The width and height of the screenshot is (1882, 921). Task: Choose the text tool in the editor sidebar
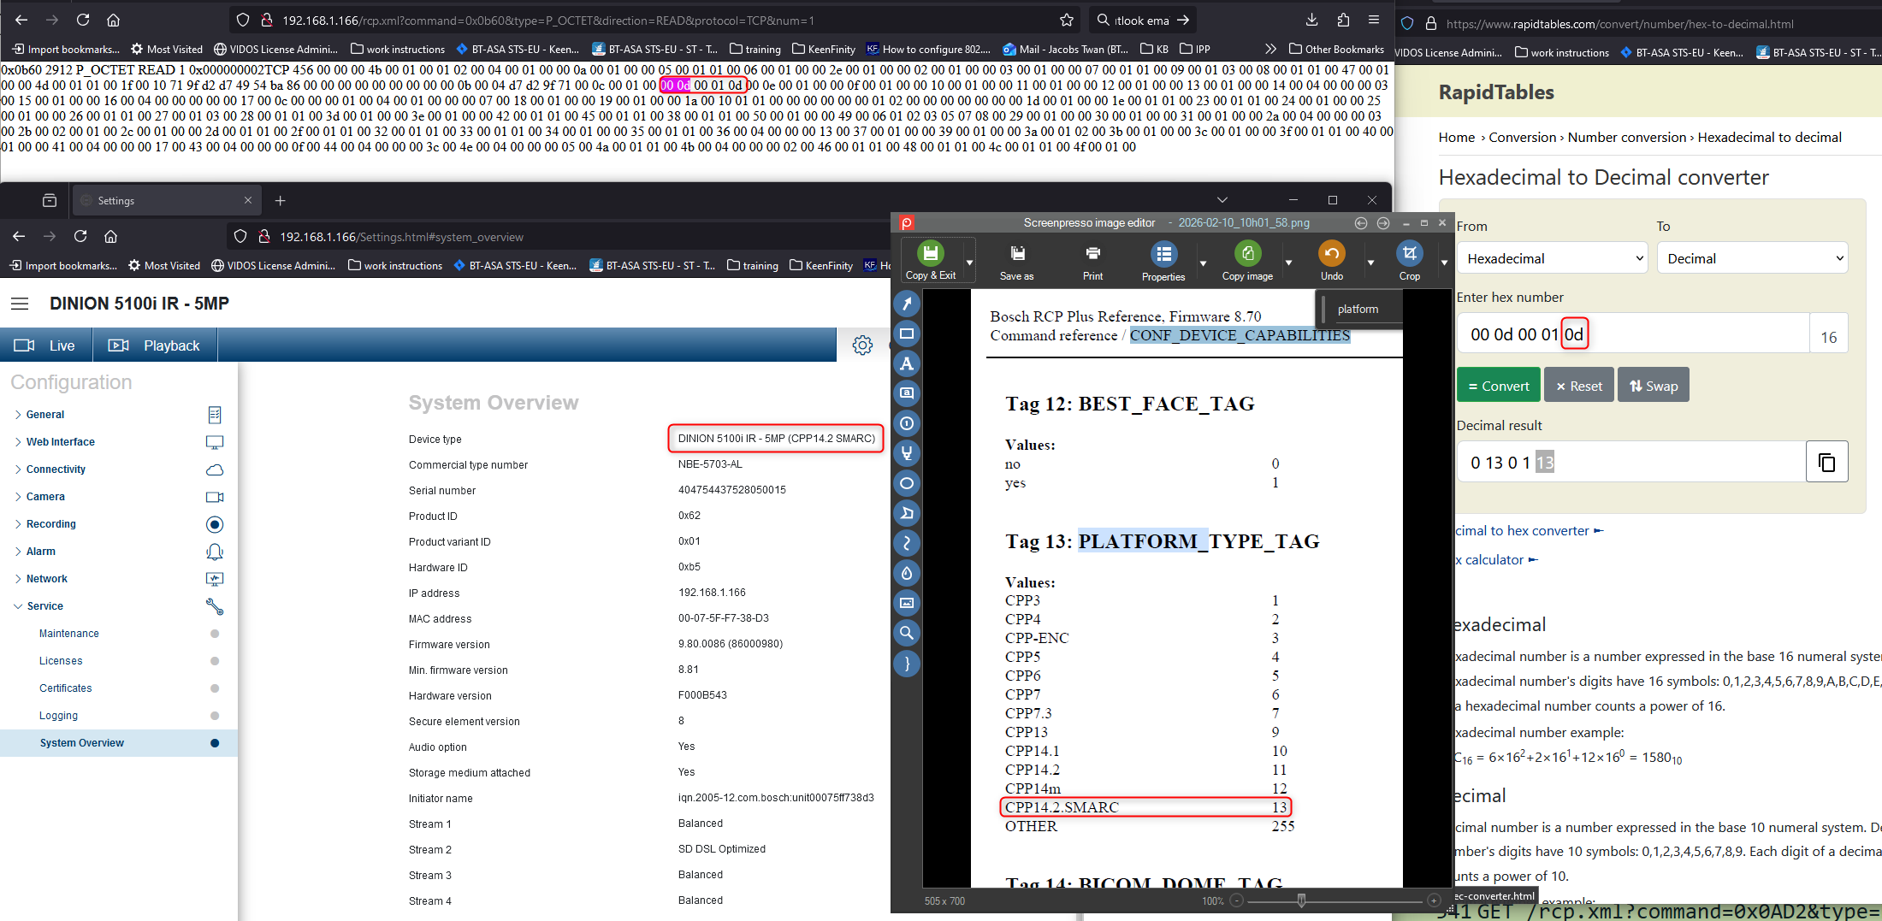(x=907, y=363)
